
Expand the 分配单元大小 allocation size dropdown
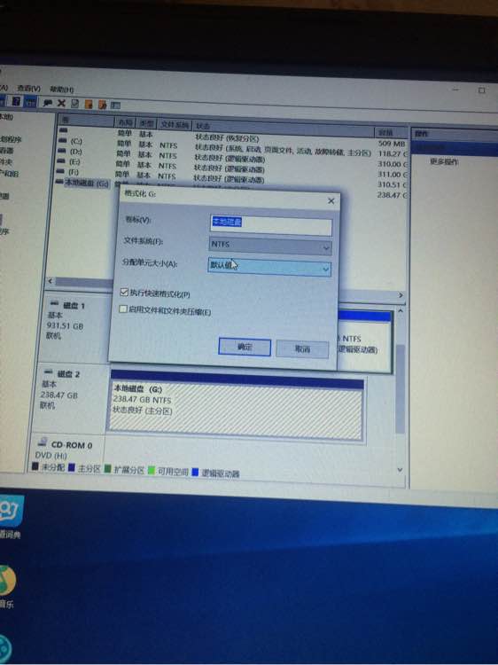269,267
